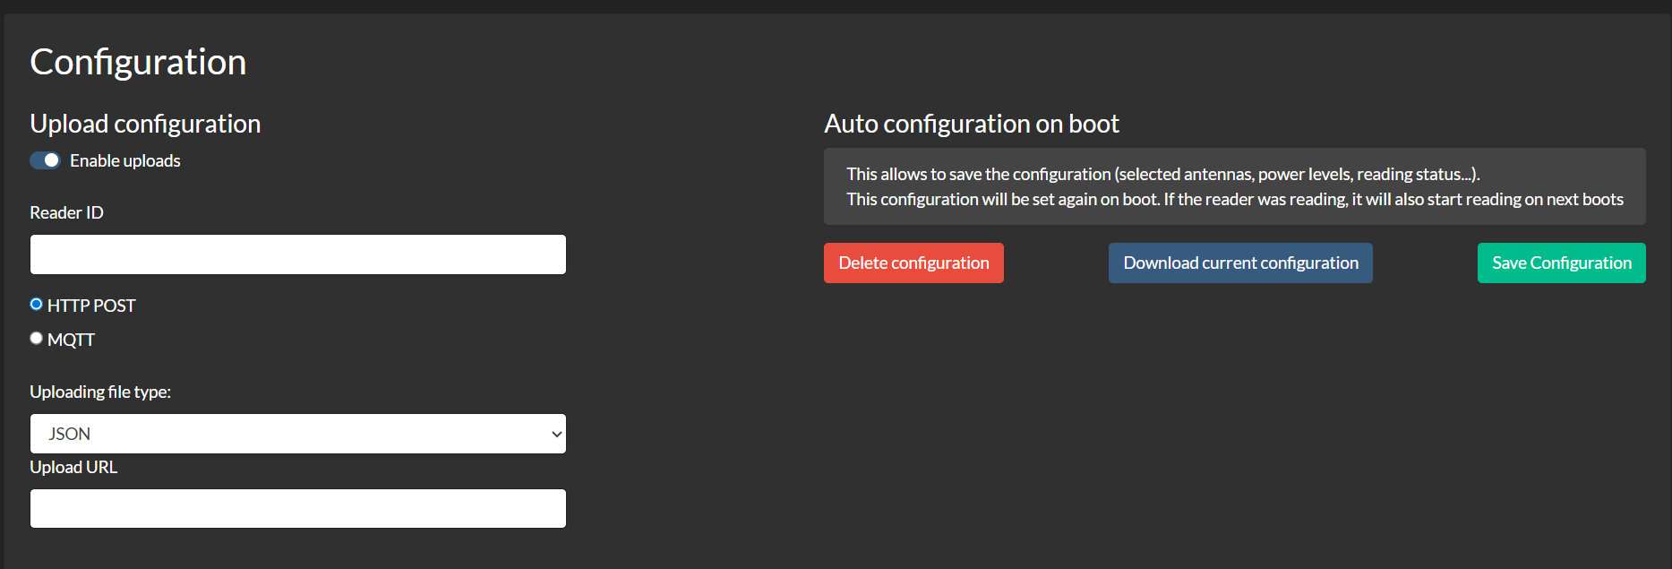Click the 'Upload configuration' section heading
Screen dimensions: 1672x569
click(145, 124)
